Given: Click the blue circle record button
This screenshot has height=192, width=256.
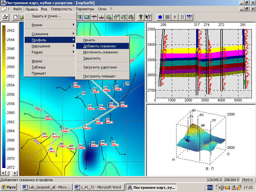Looking at the screenshot, I should pos(160,17).
